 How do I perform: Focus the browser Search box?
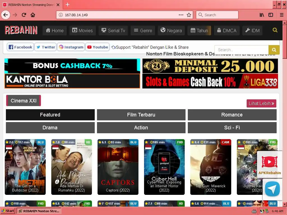point(217,15)
